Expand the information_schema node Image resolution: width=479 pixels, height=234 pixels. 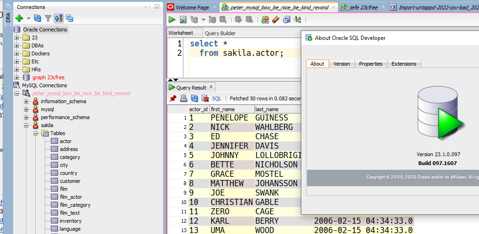tap(26, 101)
